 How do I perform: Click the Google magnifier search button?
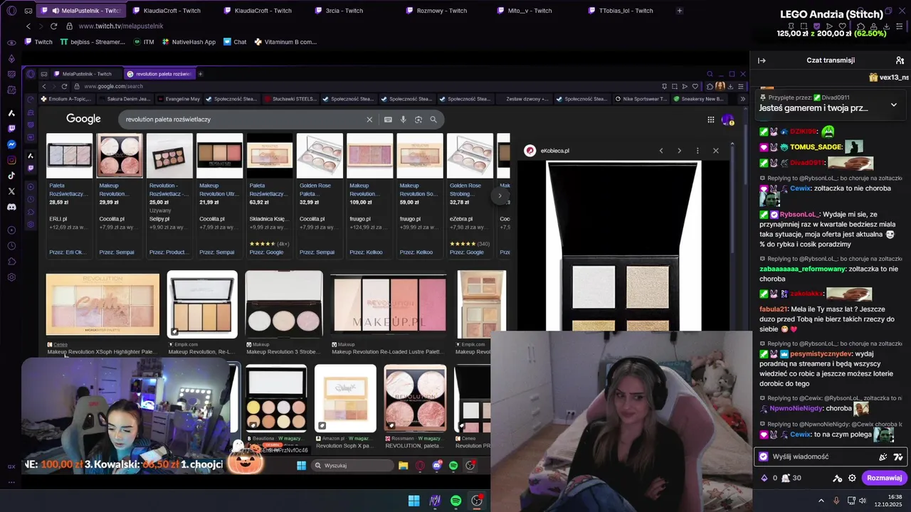click(x=433, y=119)
